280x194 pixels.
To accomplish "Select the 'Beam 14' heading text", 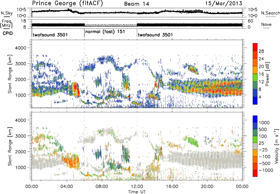I will (x=136, y=4).
